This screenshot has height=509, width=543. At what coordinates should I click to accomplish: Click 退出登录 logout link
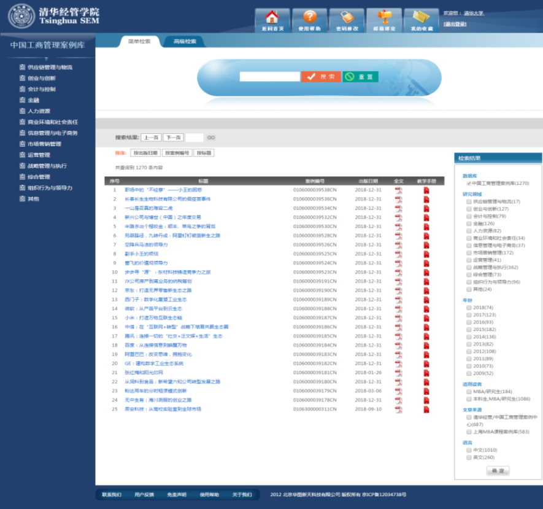[x=455, y=24]
